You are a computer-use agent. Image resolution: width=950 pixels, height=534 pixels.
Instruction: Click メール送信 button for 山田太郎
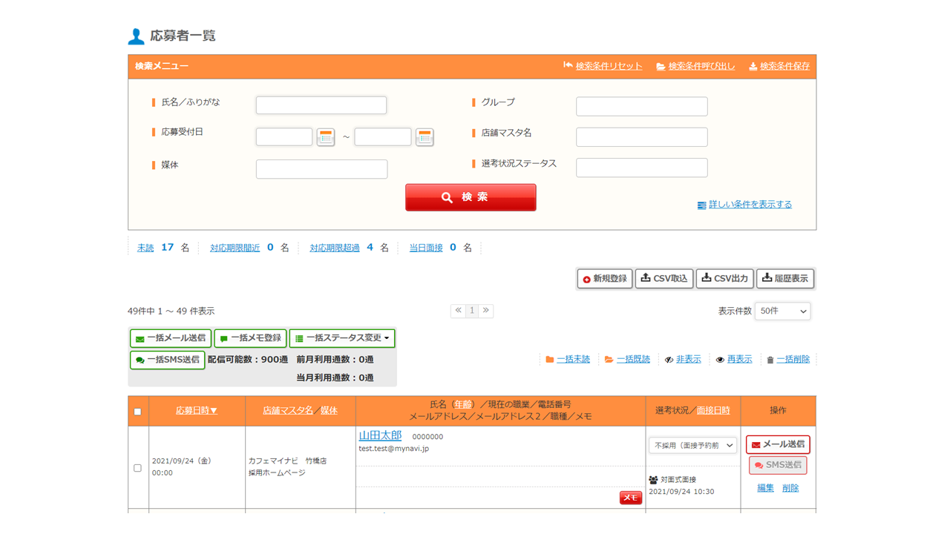[x=778, y=444]
